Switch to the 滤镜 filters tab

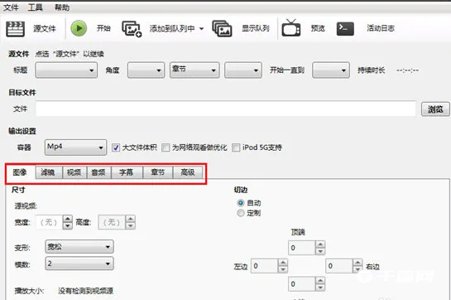(48, 172)
